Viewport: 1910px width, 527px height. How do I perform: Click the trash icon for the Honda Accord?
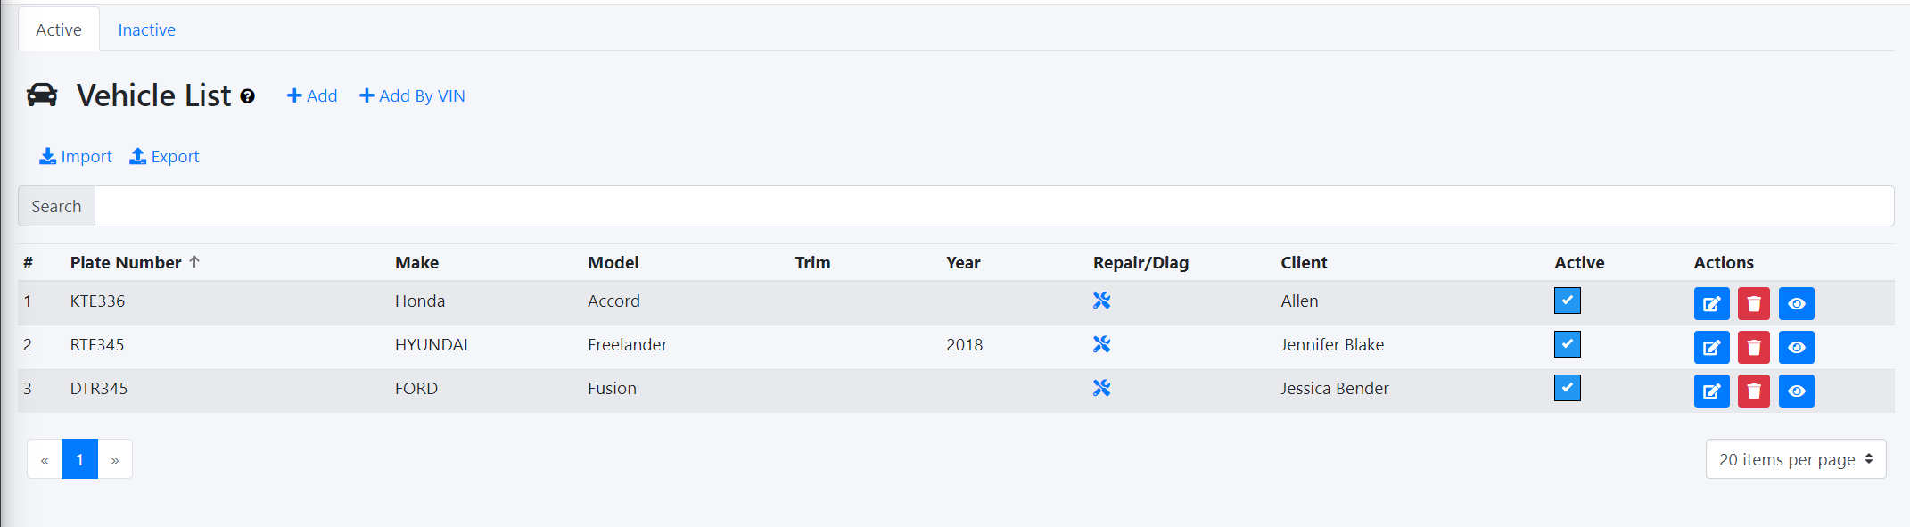1753,304
